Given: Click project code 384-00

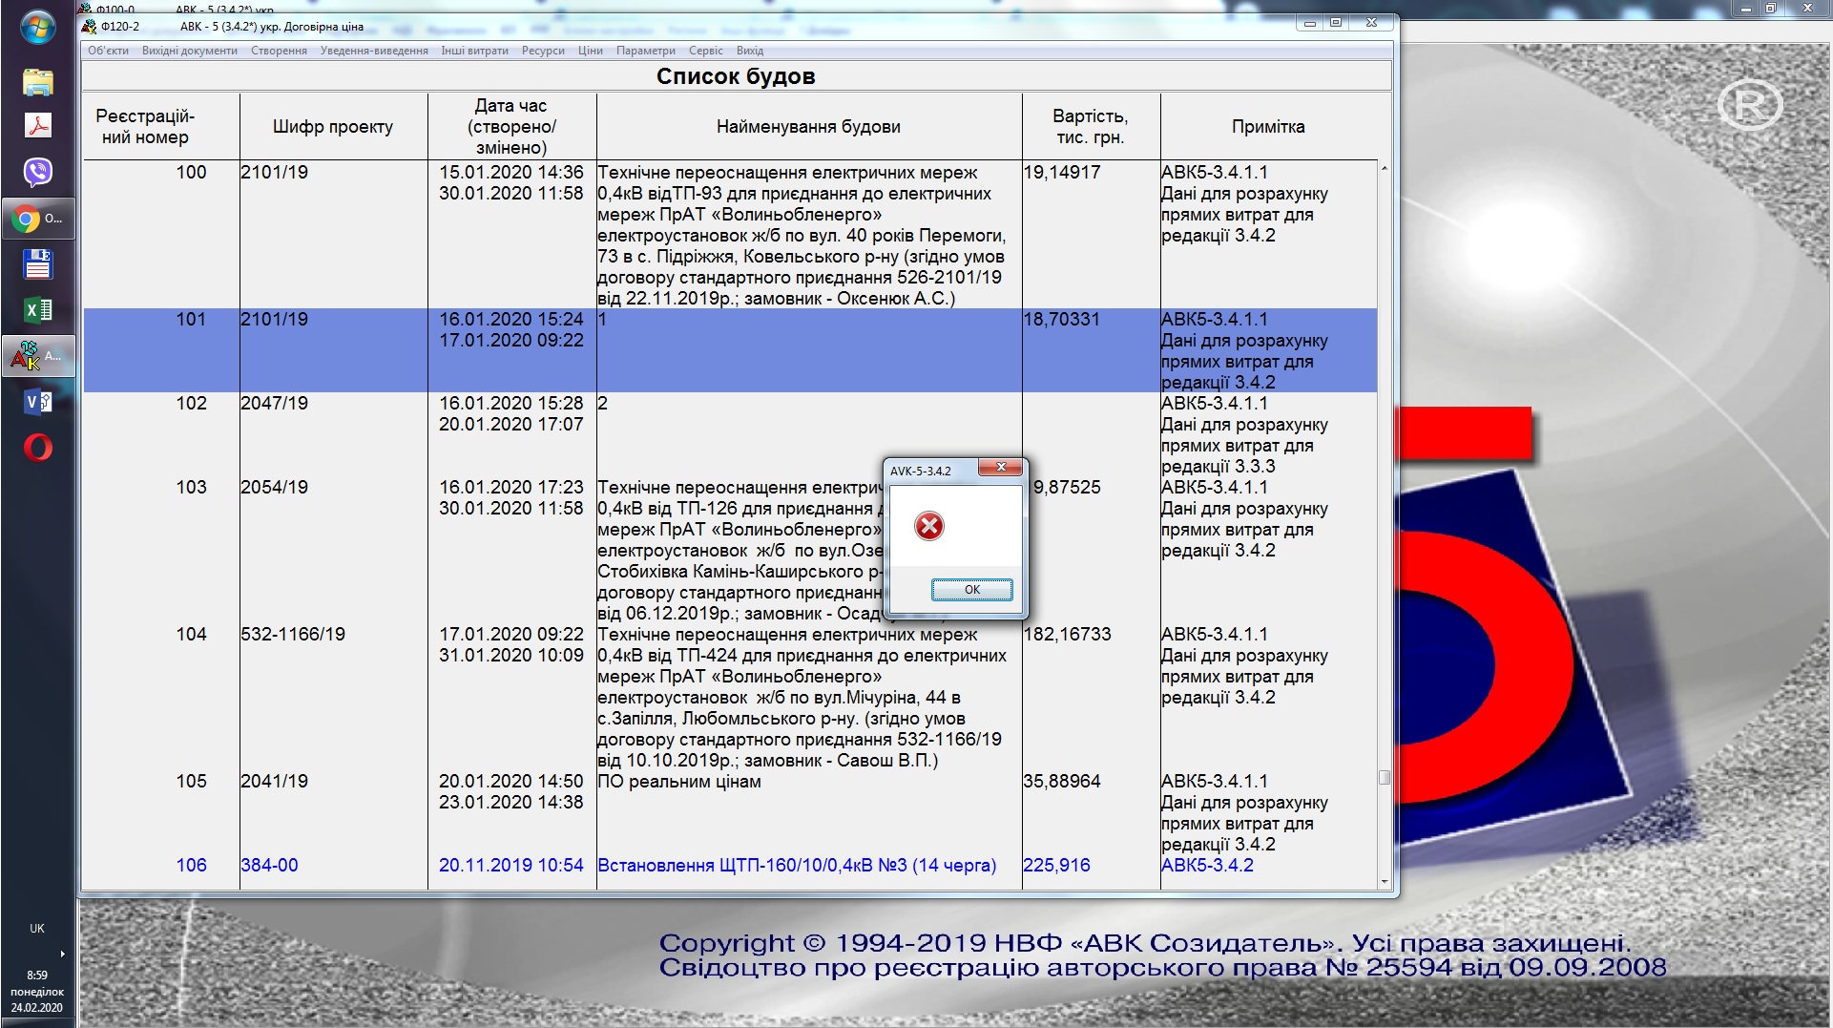Looking at the screenshot, I should click(269, 865).
